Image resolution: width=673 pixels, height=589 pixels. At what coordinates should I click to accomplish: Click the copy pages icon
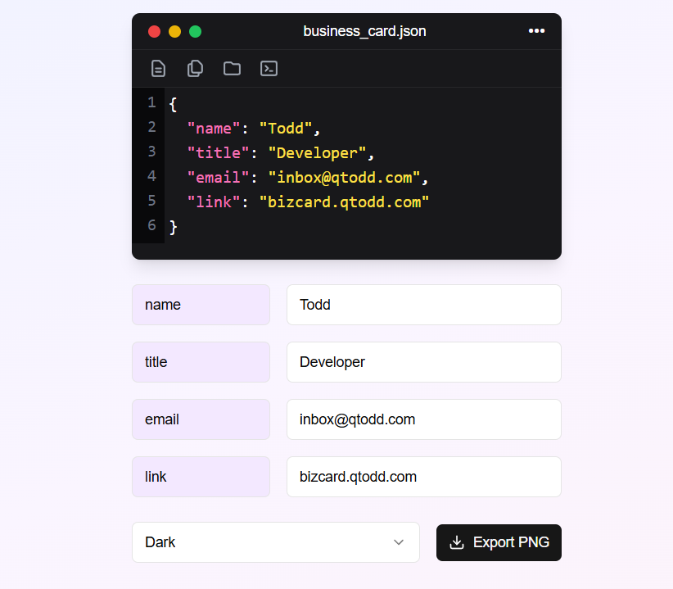click(195, 69)
